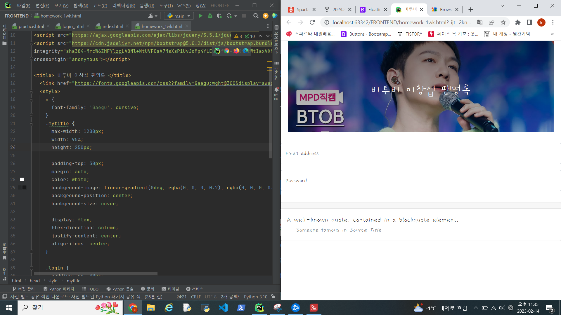The width and height of the screenshot is (561, 315).
Task: Click first gradient color swatch on line 29
Action: point(20,187)
